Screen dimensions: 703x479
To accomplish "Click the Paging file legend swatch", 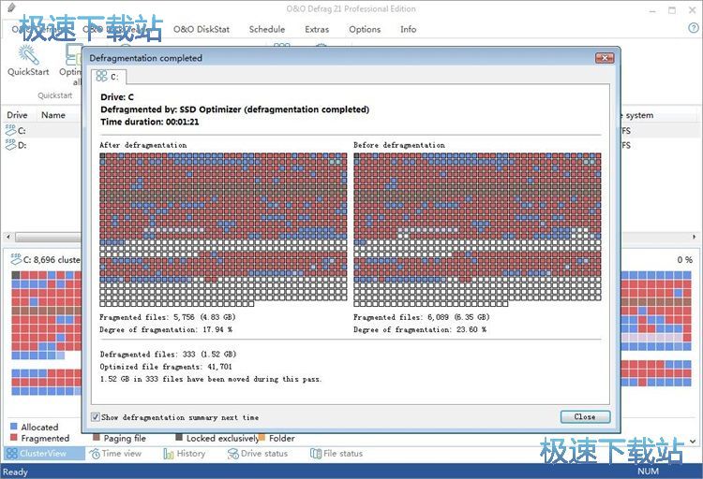I will click(96, 437).
